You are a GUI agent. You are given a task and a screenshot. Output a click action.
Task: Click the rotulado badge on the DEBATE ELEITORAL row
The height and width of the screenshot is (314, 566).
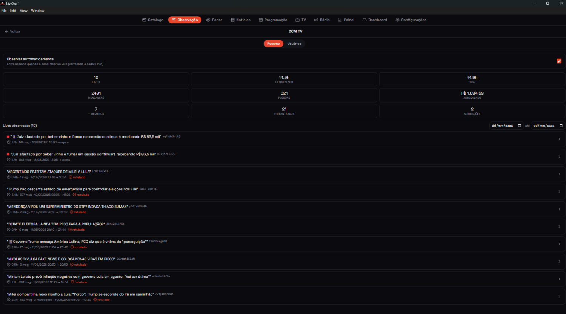click(76, 230)
